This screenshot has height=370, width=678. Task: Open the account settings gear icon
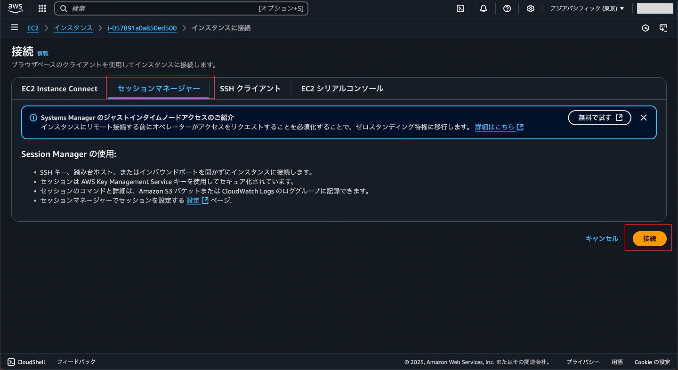tap(531, 8)
